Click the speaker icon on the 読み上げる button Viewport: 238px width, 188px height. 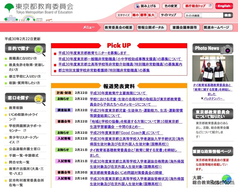point(137,6)
